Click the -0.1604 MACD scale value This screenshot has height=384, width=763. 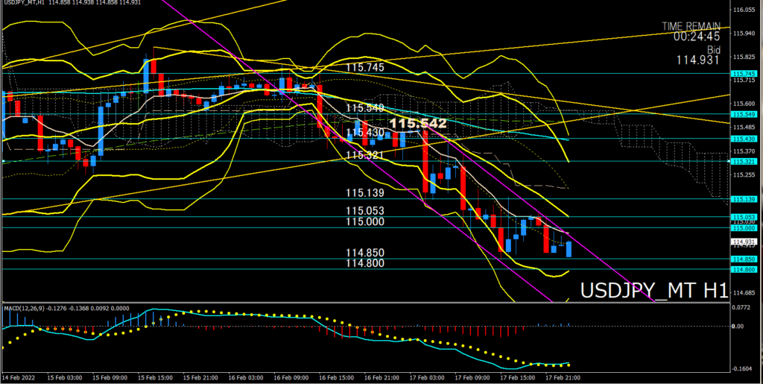[x=744, y=368]
